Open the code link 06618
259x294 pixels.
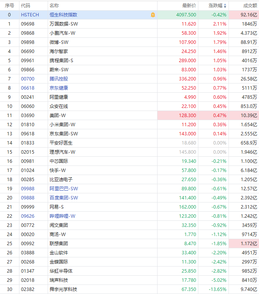[27, 88]
